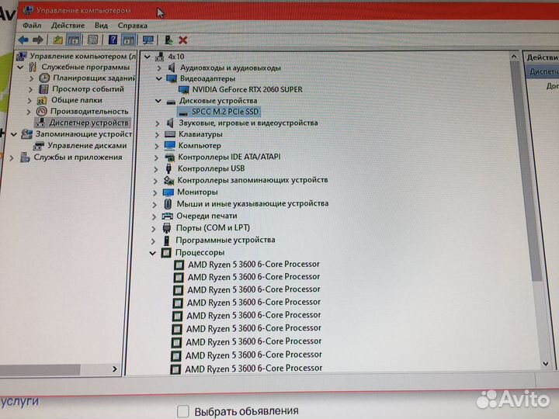Select the SPCC M.2 PCIe SSD device

point(225,112)
